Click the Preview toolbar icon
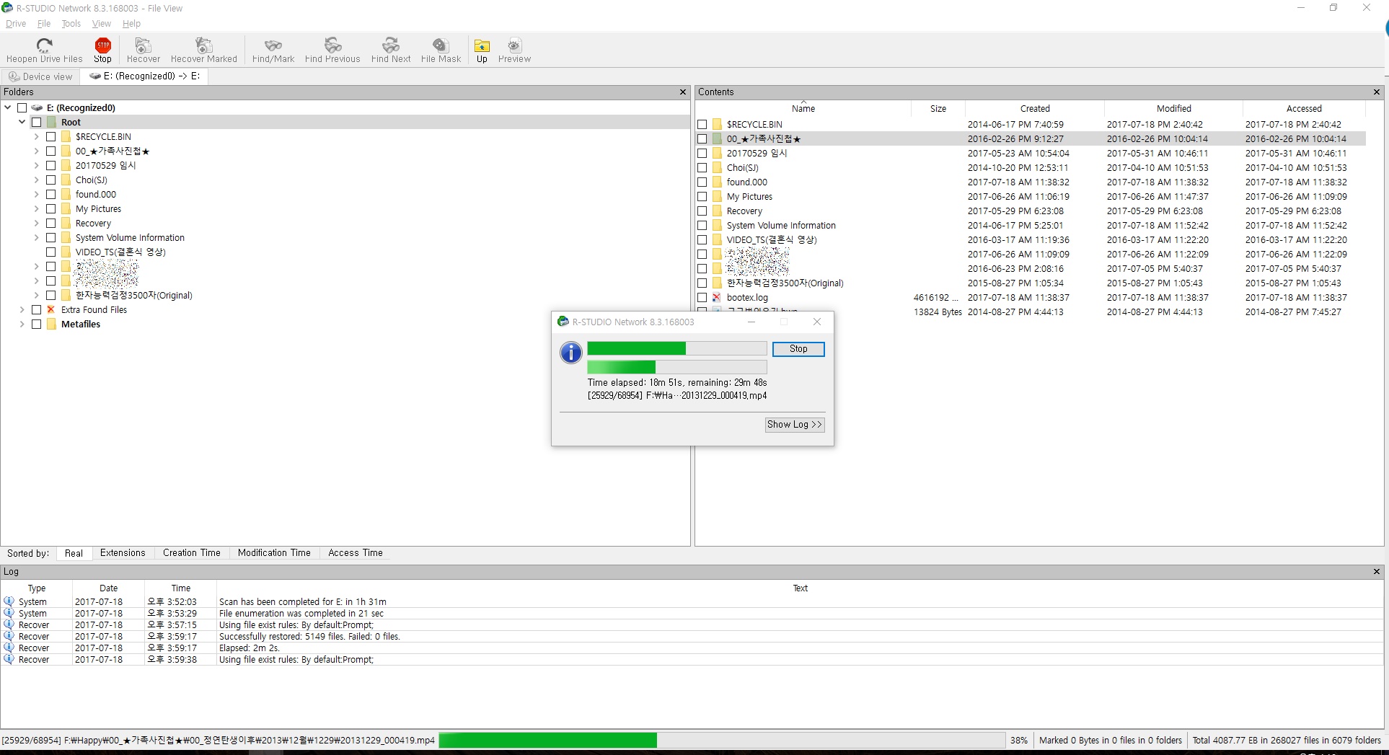1389x755 pixels. [514, 45]
